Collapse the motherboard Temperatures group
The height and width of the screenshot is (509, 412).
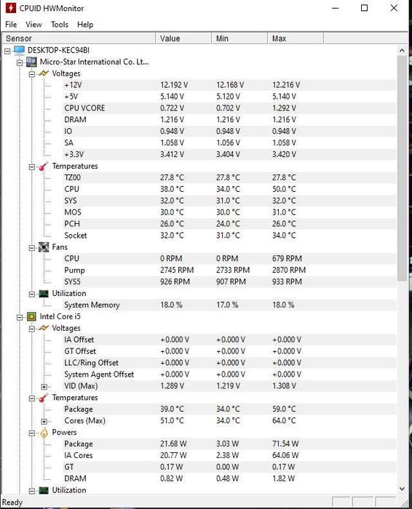32,167
